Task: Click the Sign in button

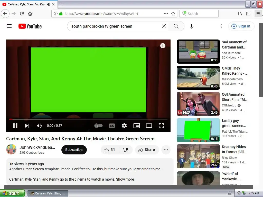Action: click(x=241, y=26)
